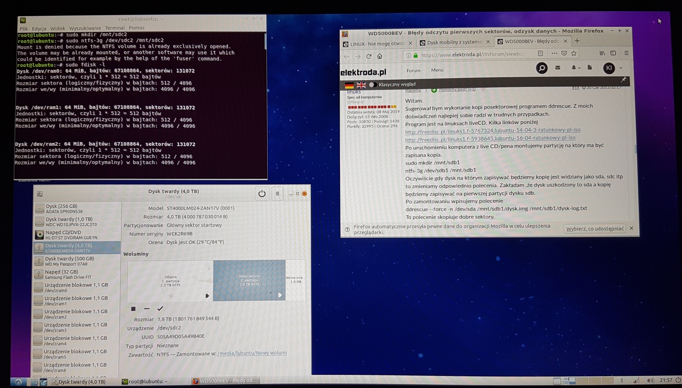Select the 256 GB ADATA disk
682x388 pixels.
coord(77,209)
